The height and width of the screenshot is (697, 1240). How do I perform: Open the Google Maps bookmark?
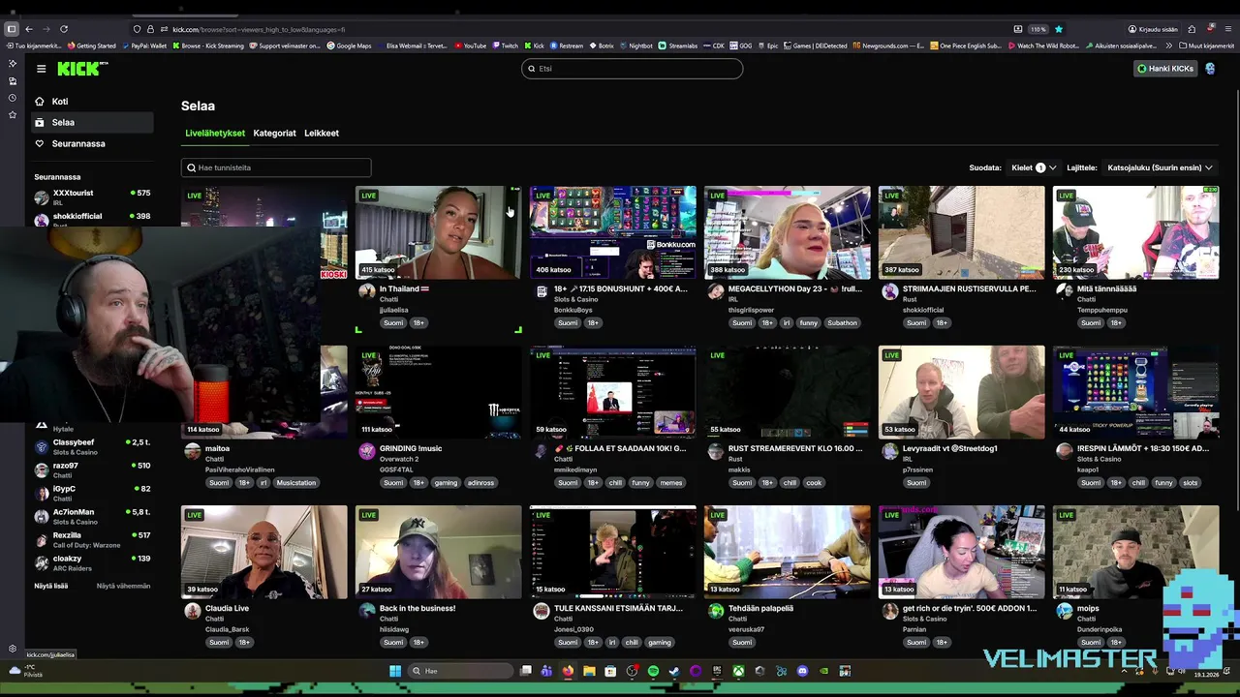point(349,45)
